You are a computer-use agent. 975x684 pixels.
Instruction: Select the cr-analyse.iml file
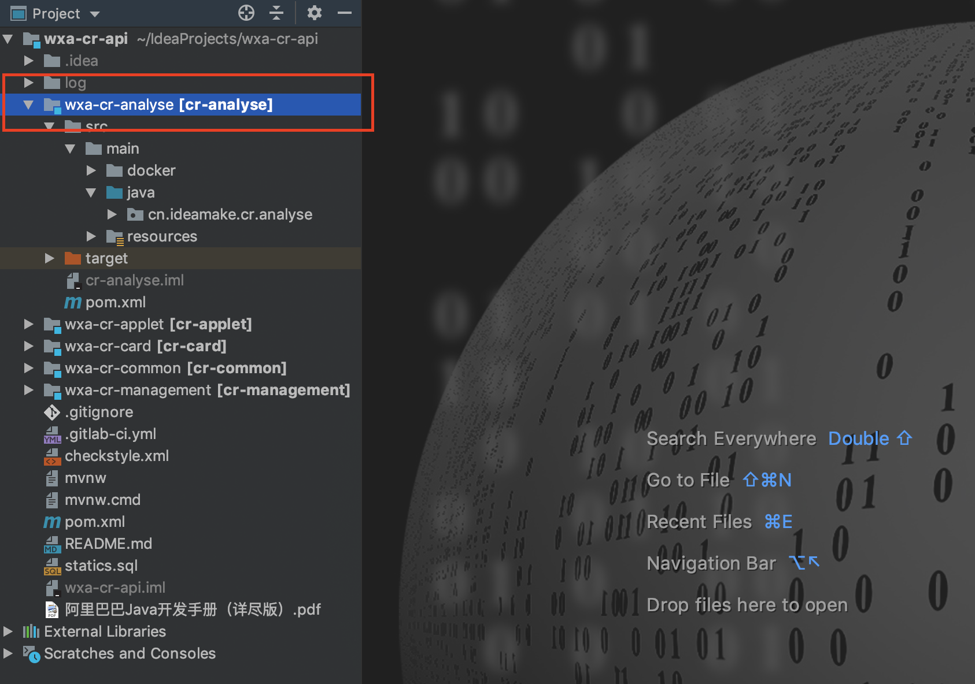click(x=134, y=280)
